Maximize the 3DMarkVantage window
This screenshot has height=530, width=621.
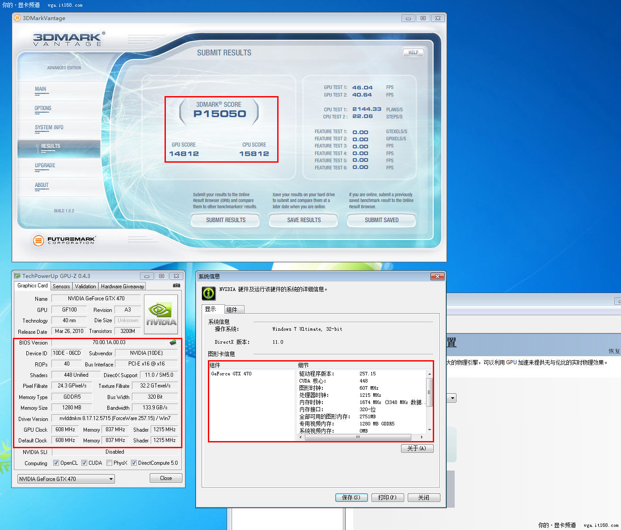[x=423, y=18]
